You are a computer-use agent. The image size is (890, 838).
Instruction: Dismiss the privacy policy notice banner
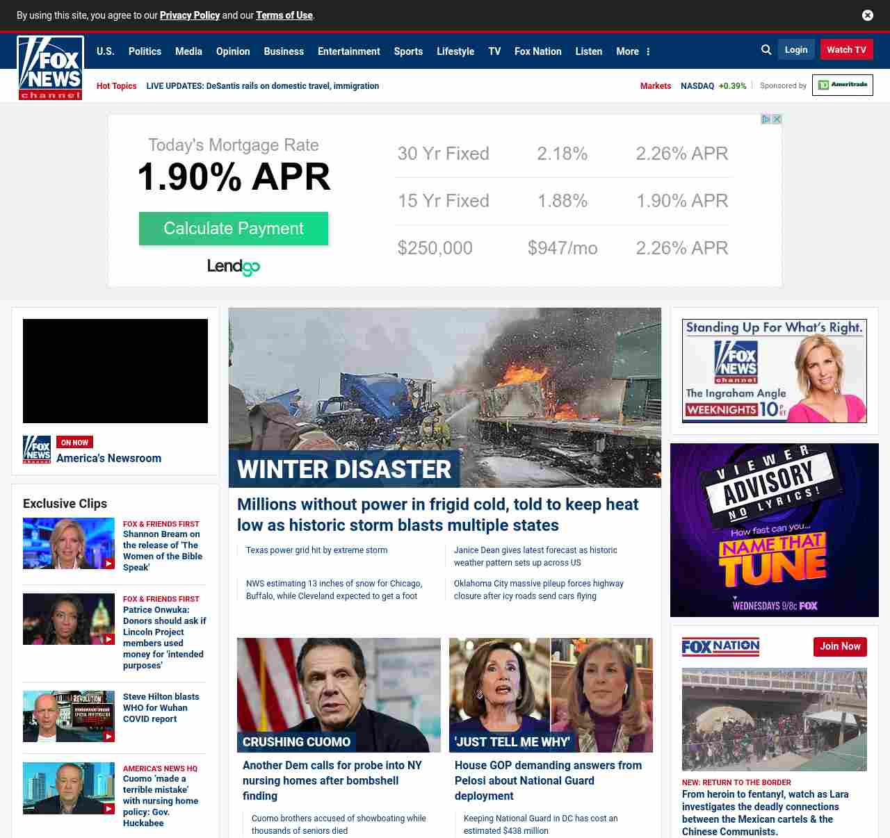click(867, 15)
